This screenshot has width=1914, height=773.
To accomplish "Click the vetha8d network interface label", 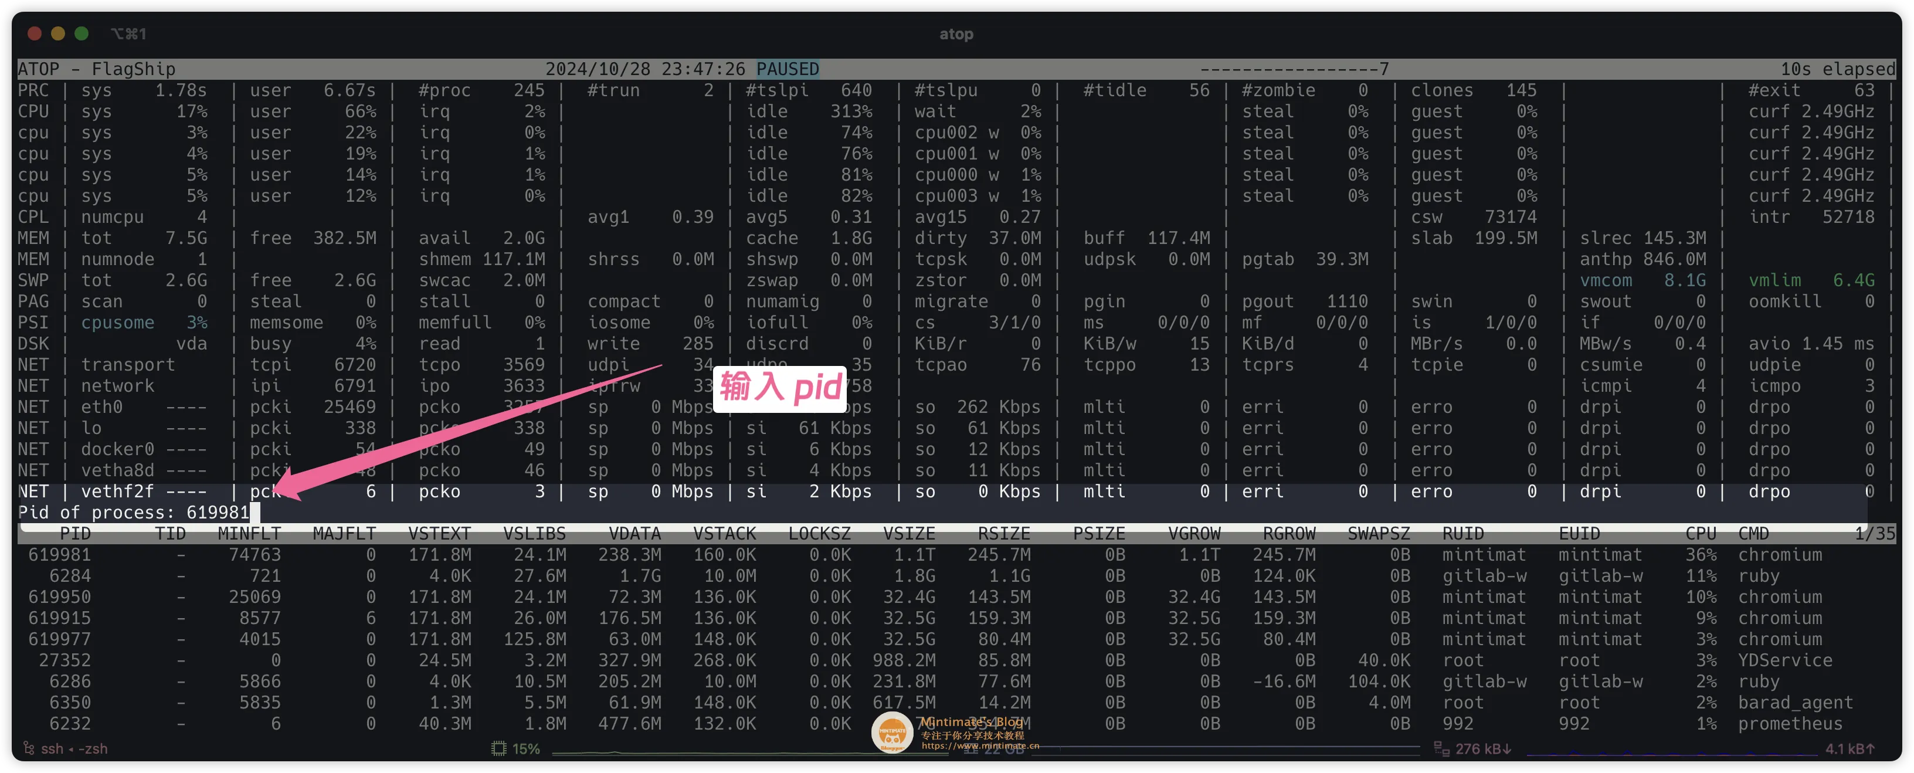I will [117, 470].
